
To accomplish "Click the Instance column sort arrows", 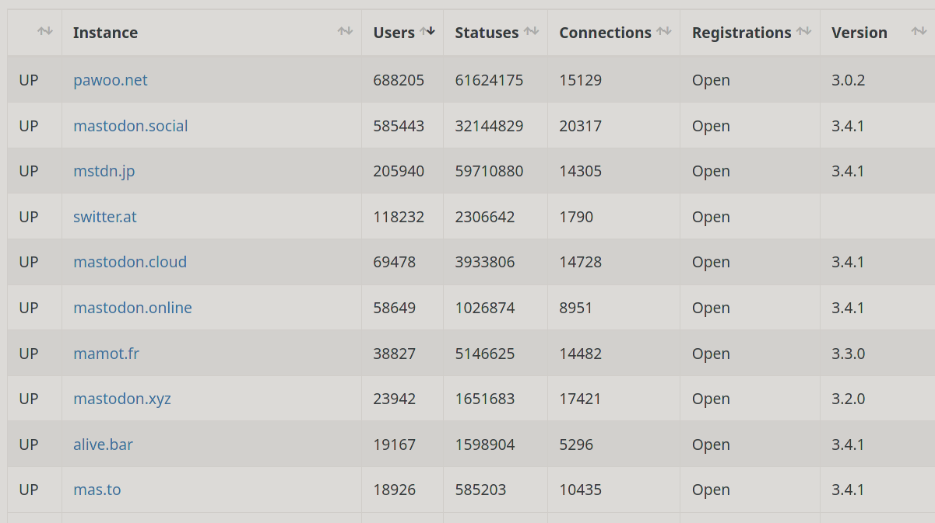I will pyautogui.click(x=345, y=31).
